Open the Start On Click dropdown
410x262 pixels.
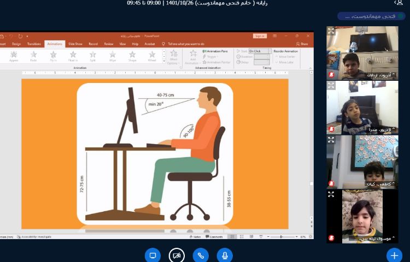(x=259, y=51)
